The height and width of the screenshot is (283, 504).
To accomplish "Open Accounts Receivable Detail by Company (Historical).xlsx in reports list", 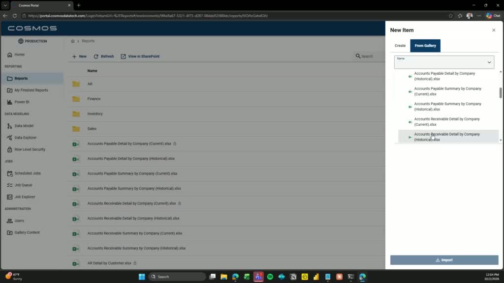I will [x=133, y=218].
